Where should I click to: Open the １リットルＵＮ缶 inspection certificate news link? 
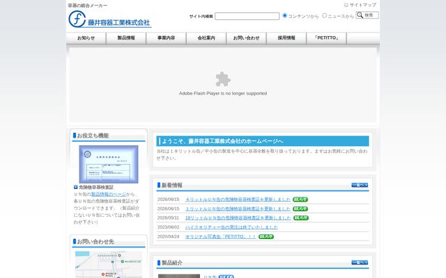(x=238, y=208)
